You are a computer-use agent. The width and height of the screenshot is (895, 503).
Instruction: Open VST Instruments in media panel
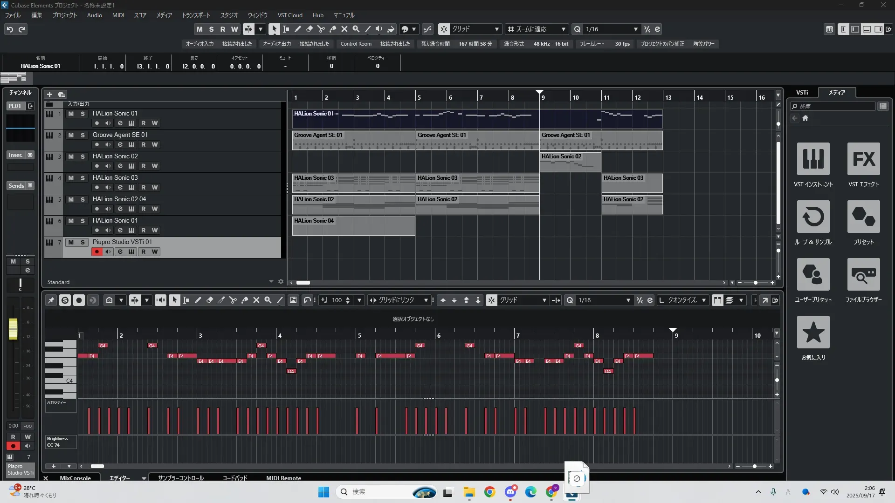813,159
